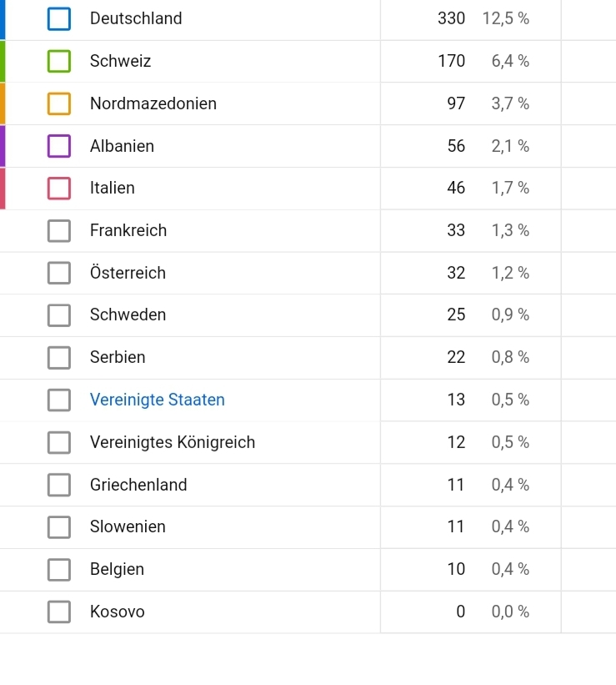616x685 pixels.
Task: Enable the Vereinigte Staaten checkbox
Action: click(x=59, y=400)
